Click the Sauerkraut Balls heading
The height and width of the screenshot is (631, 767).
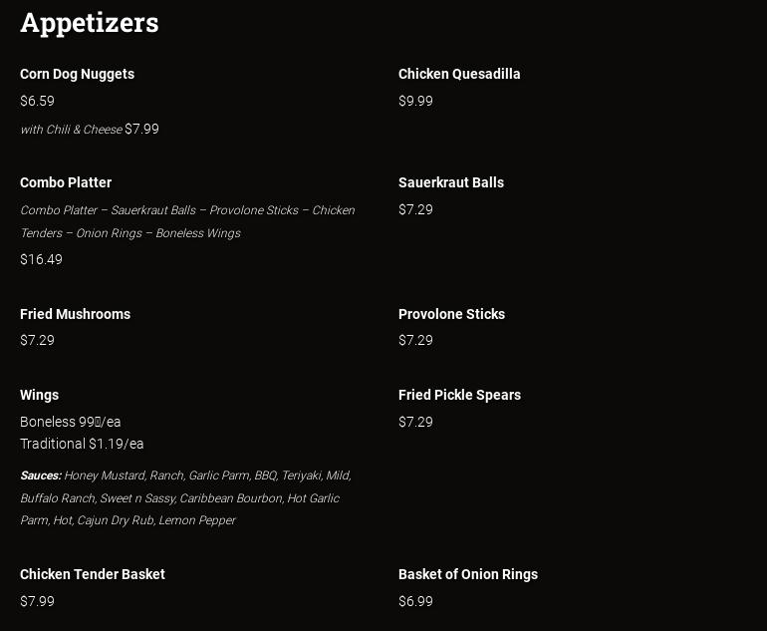pos(451,183)
